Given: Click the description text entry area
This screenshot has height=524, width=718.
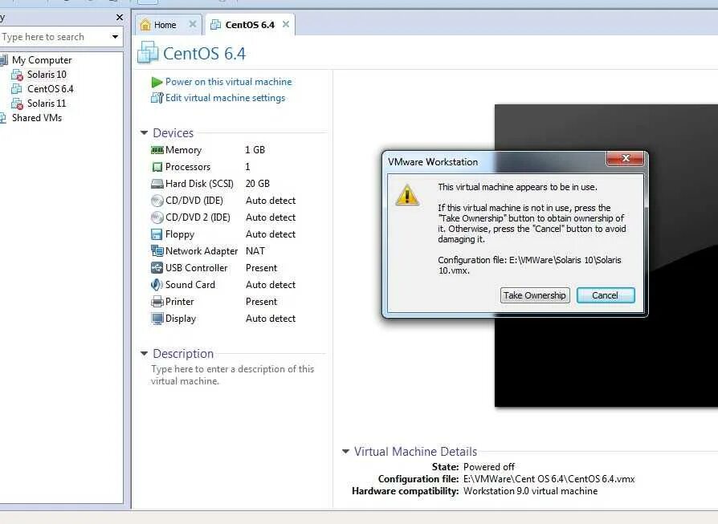Looking at the screenshot, I should click(x=233, y=375).
